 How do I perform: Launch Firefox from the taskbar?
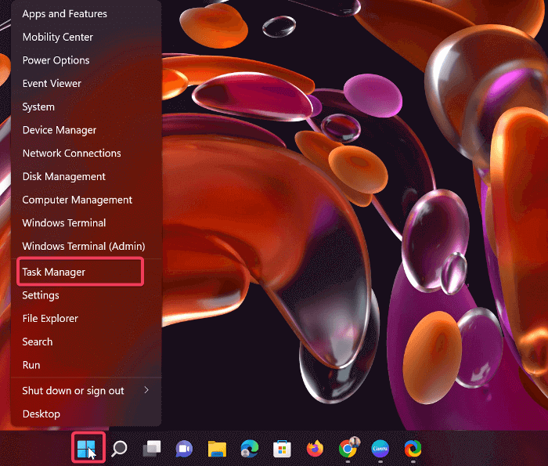coord(315,448)
